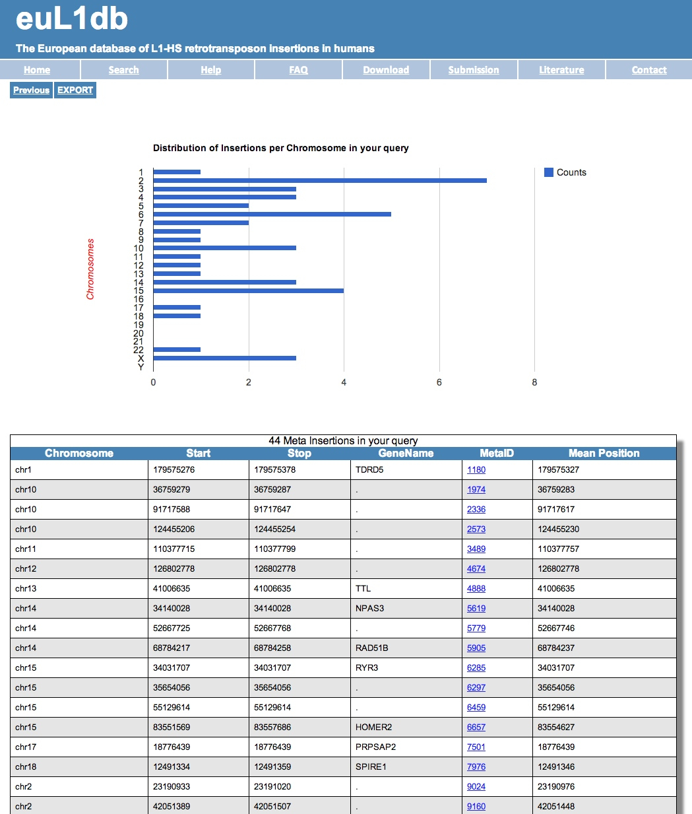Follow MetaID link 6657 for HOMER2
This screenshot has width=692, height=814.
[x=476, y=728]
